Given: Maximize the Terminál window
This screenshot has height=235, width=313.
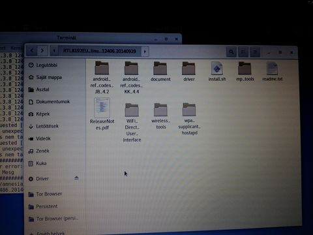Looking at the screenshot, I should [x=166, y=39].
